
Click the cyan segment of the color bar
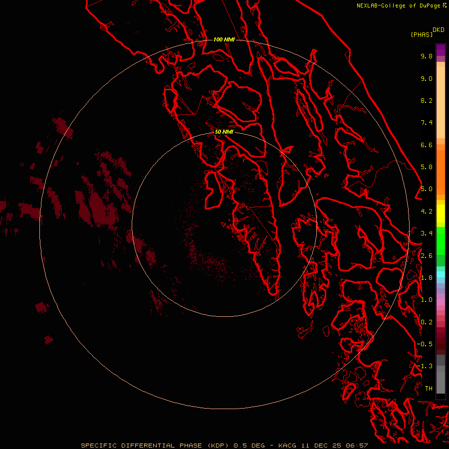(441, 274)
